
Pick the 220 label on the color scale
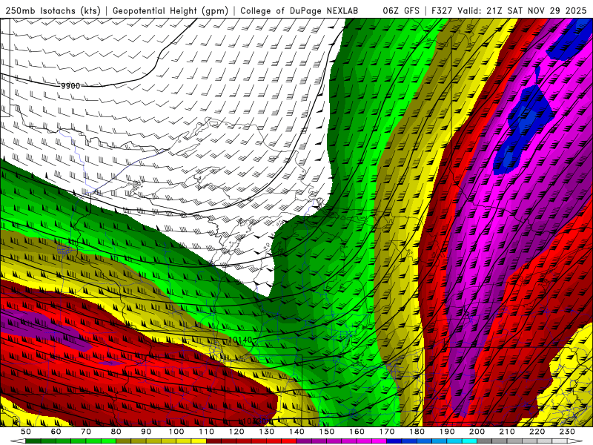tap(537, 432)
